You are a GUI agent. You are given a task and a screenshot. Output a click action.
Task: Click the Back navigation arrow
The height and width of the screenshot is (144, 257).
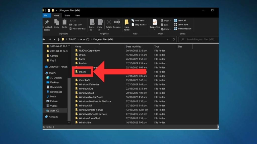pos(44,39)
